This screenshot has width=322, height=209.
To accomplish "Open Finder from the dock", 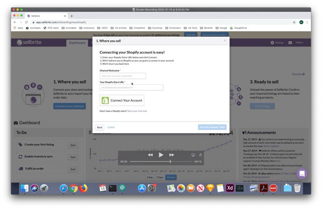I will (x=25, y=188).
